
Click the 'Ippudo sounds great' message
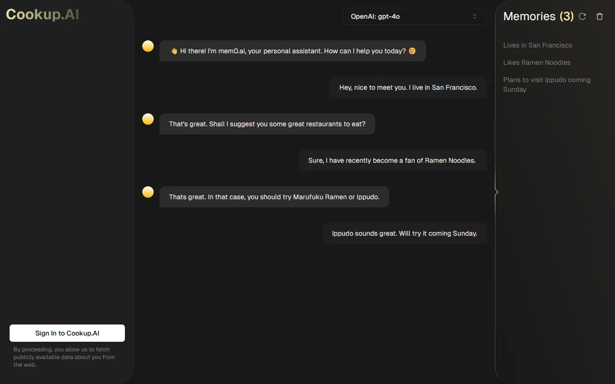pos(404,233)
